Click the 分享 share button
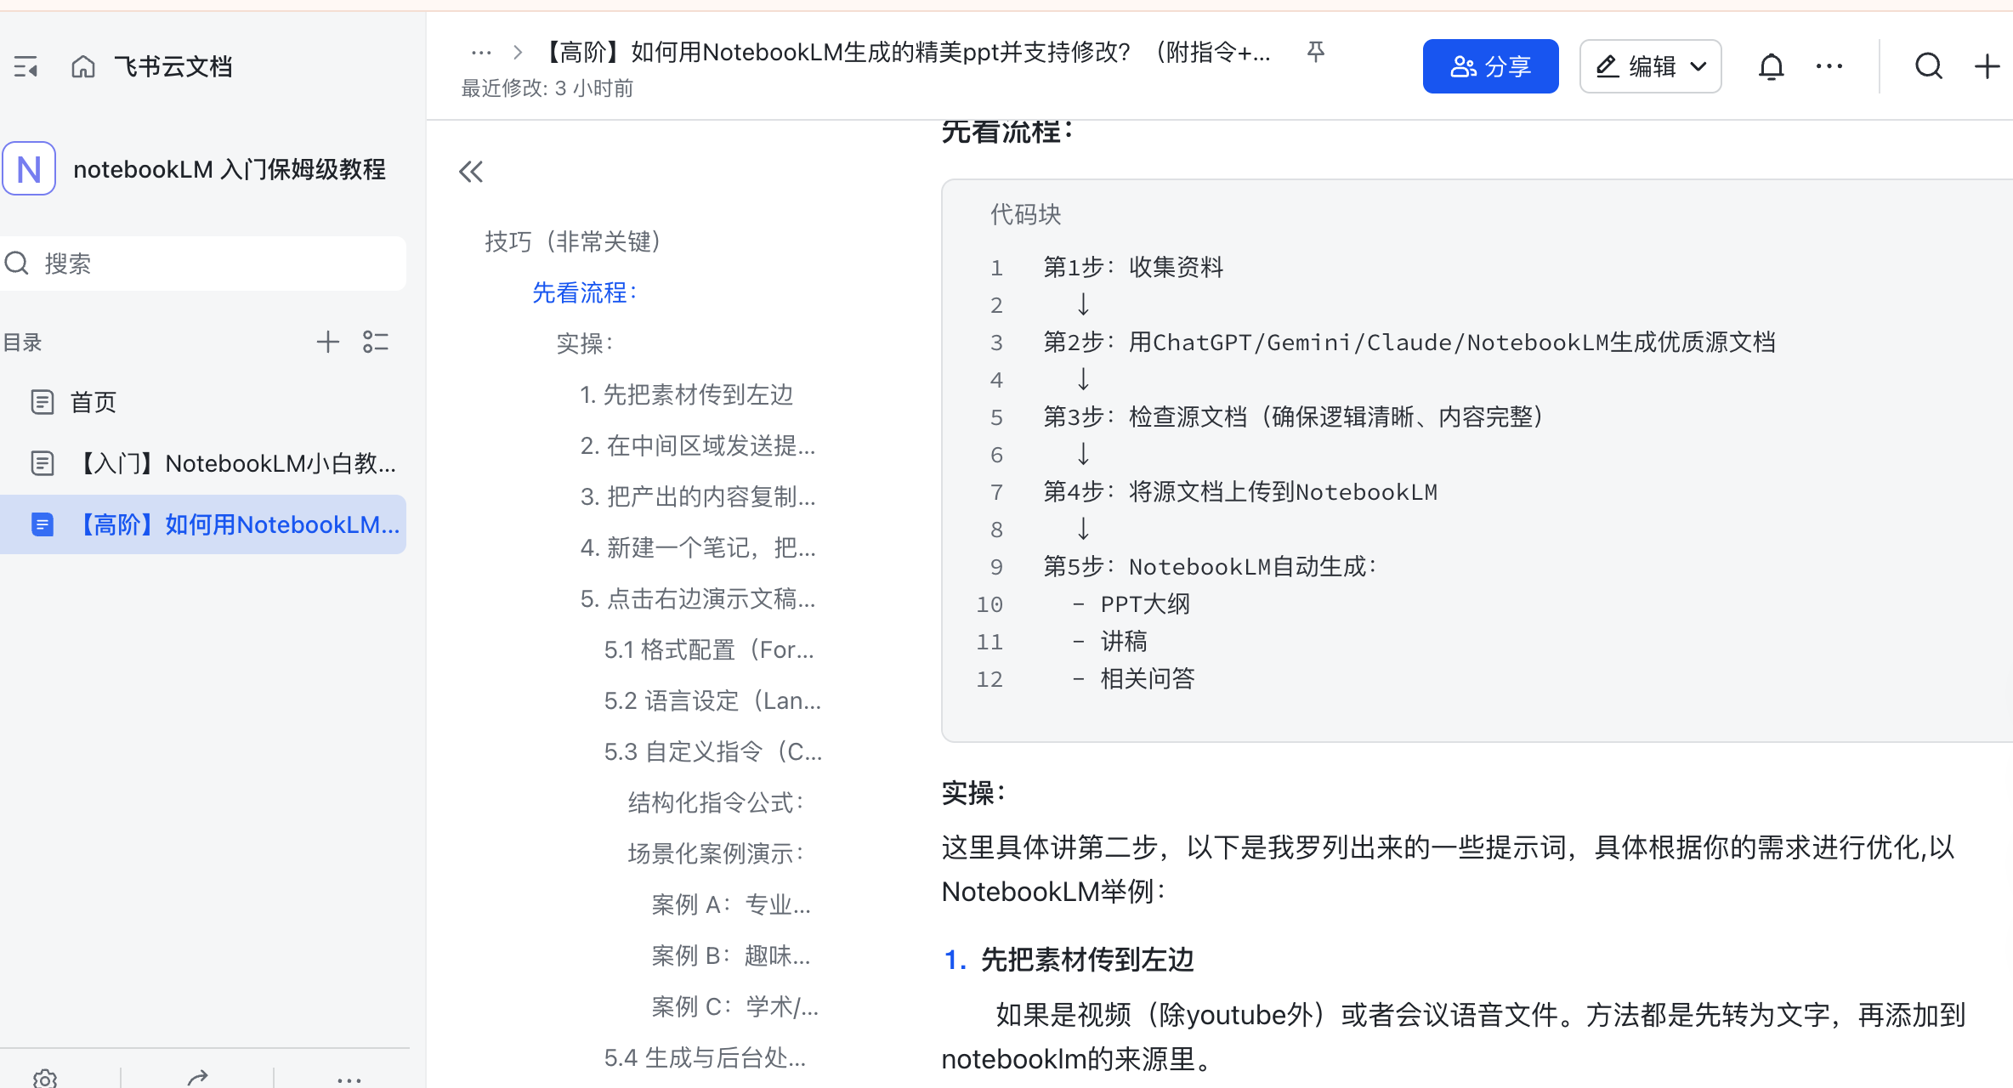 (x=1490, y=65)
